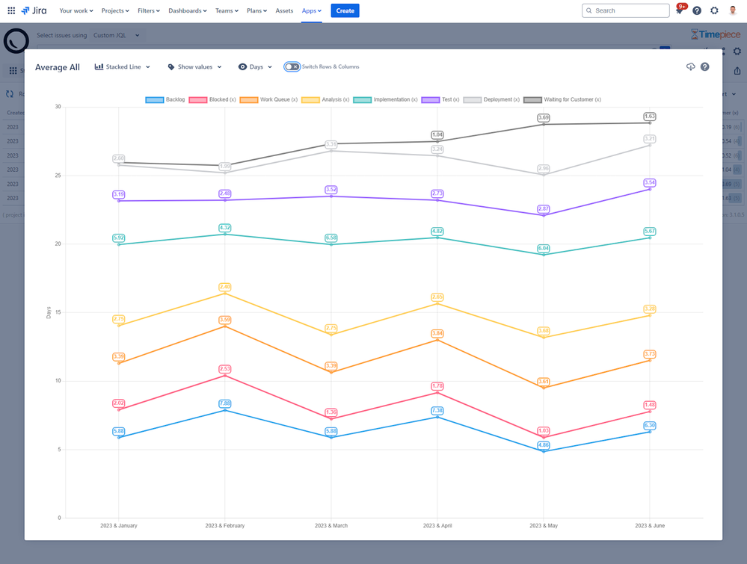Open the Custom JQL dropdown
Viewport: 747px width, 564px height.
116,35
